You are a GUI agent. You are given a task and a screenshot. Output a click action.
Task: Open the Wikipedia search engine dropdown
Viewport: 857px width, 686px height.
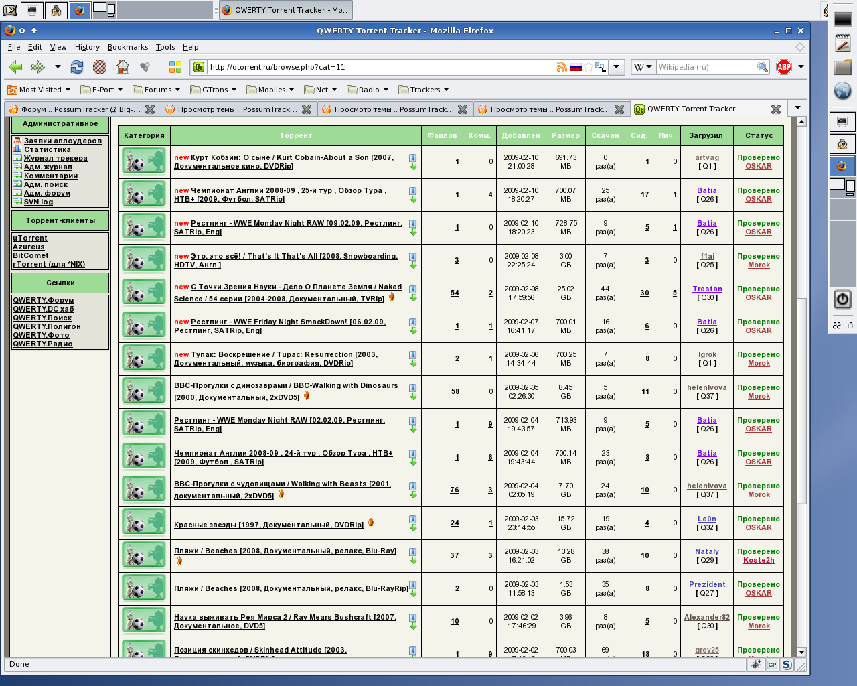[x=642, y=67]
